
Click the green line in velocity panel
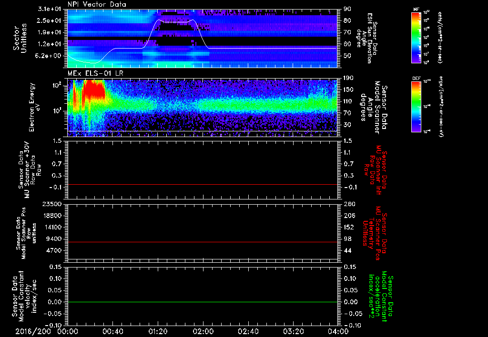click(202, 302)
